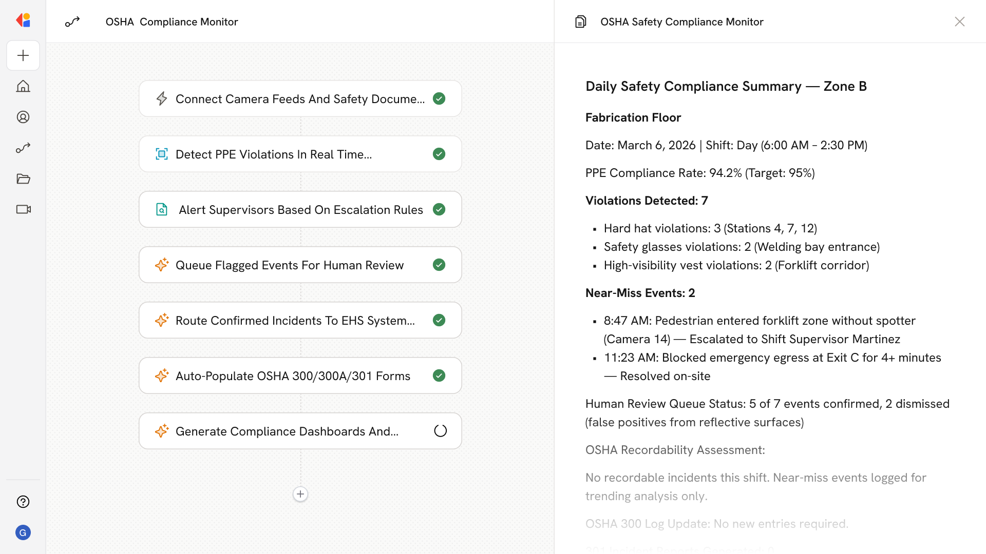
Task: Click green checkmark on Detect PPE Violations step
Action: tap(439, 154)
